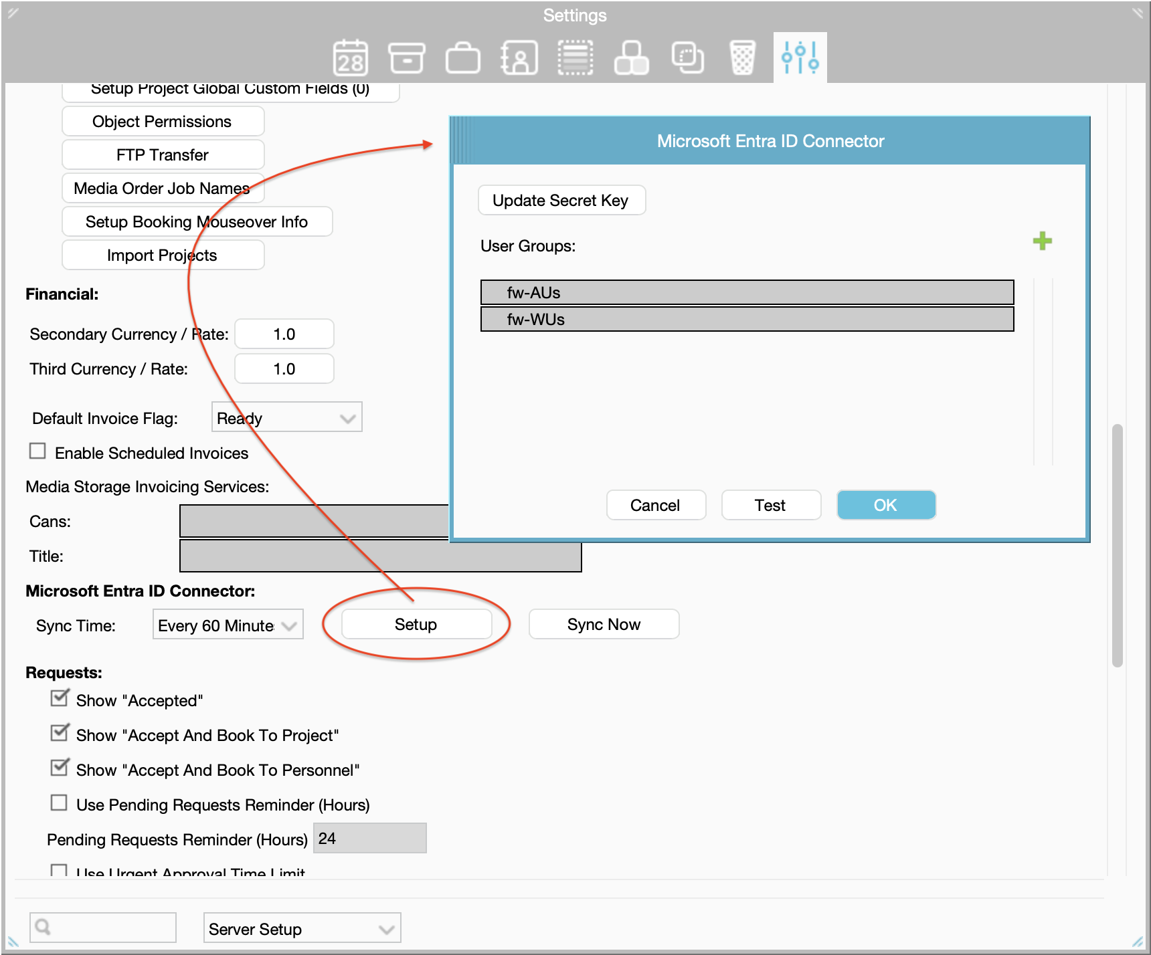This screenshot has width=1151, height=955.
Task: Open Setup Project Global Custom Fields
Action: click(230, 91)
